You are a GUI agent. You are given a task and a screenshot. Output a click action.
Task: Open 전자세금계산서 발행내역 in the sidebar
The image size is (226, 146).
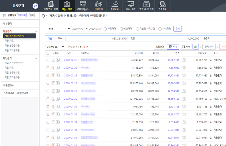(x=16, y=93)
